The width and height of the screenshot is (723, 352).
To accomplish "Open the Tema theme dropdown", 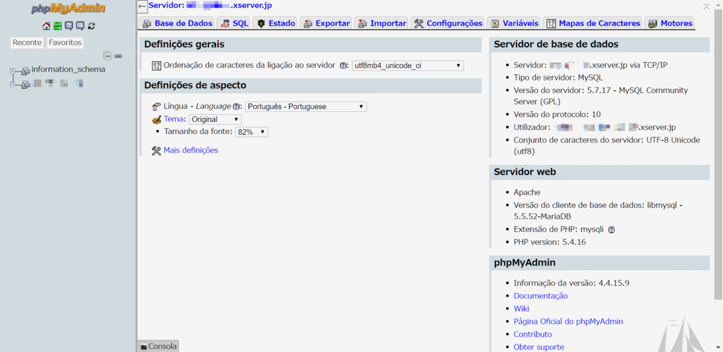I will click(x=215, y=119).
